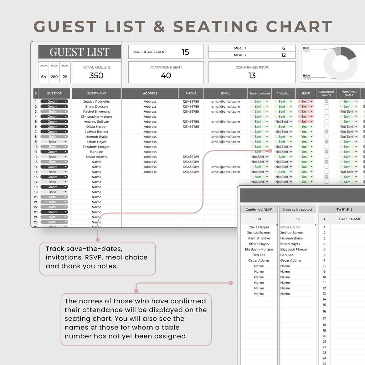Check accommodation needs for Oscar Adams
The image size is (365, 365).
[x=327, y=157]
